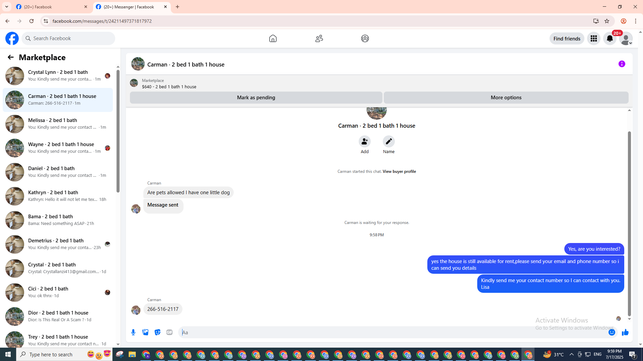Screen dimensions: 643x361
Task: Go back in the browser
Action: pyautogui.click(x=7, y=21)
